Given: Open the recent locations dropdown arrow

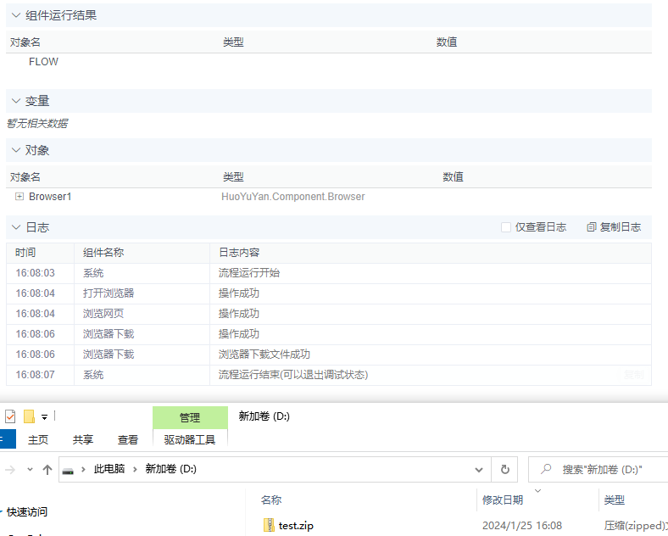Looking at the screenshot, I should [30, 470].
